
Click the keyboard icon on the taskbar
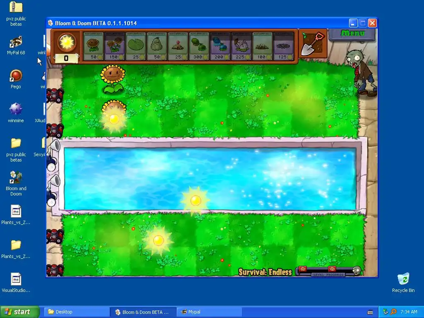click(370, 312)
